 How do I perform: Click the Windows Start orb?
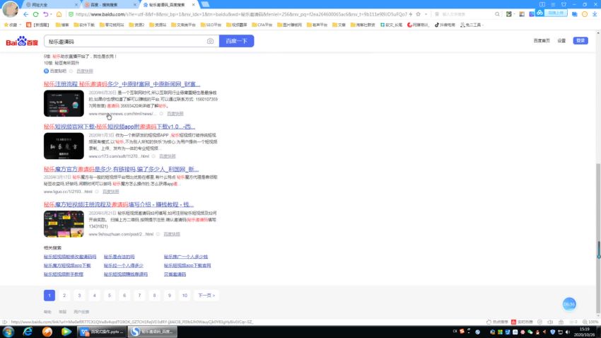click(8, 332)
